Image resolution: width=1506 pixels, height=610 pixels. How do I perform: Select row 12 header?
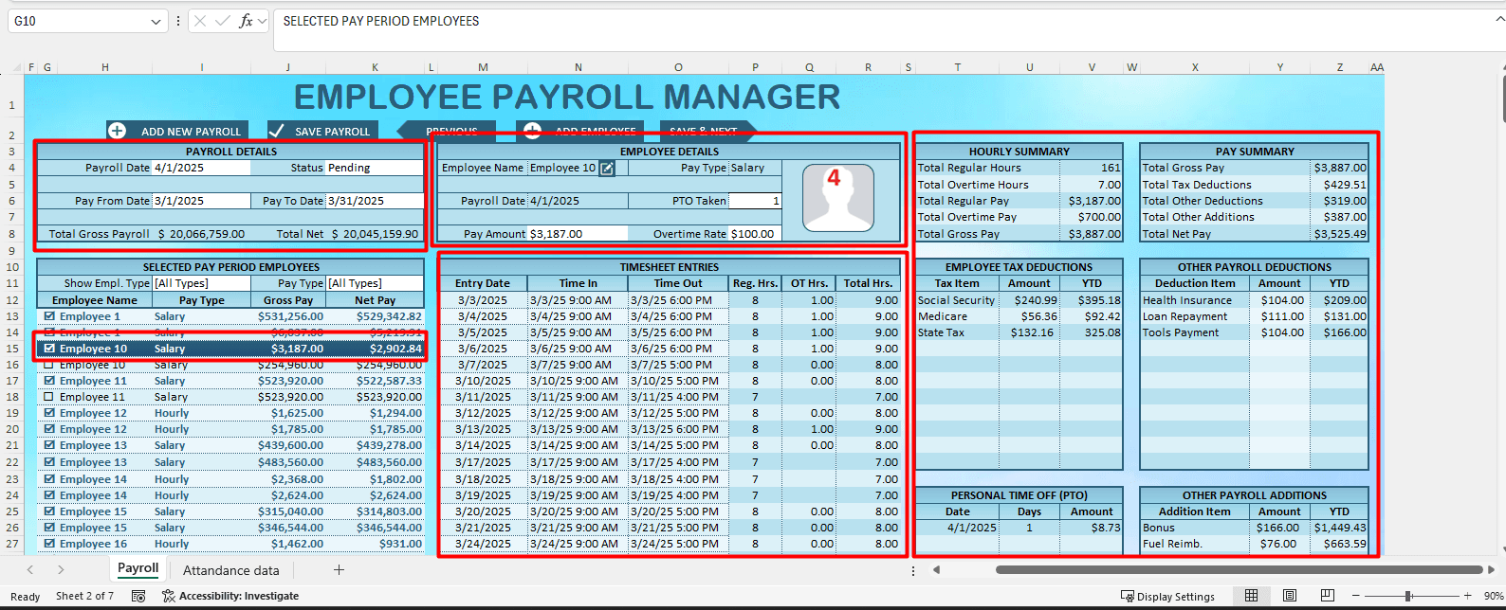12,300
